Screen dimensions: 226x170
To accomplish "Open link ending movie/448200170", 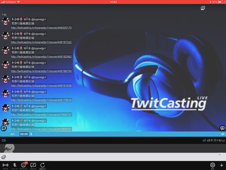I will [x=41, y=28].
